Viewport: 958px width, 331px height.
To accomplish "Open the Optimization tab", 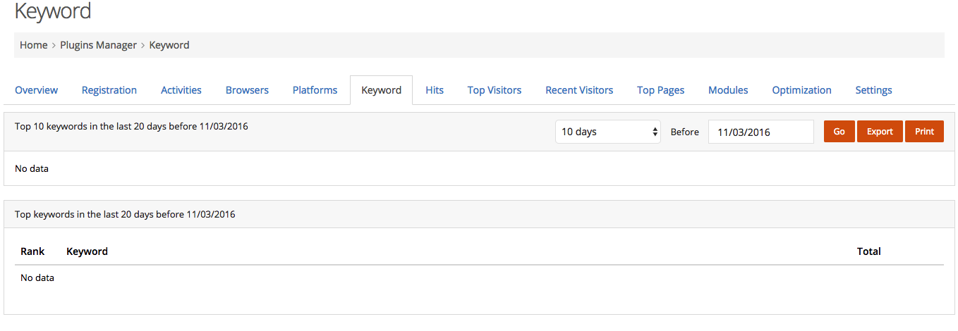I will coord(801,90).
